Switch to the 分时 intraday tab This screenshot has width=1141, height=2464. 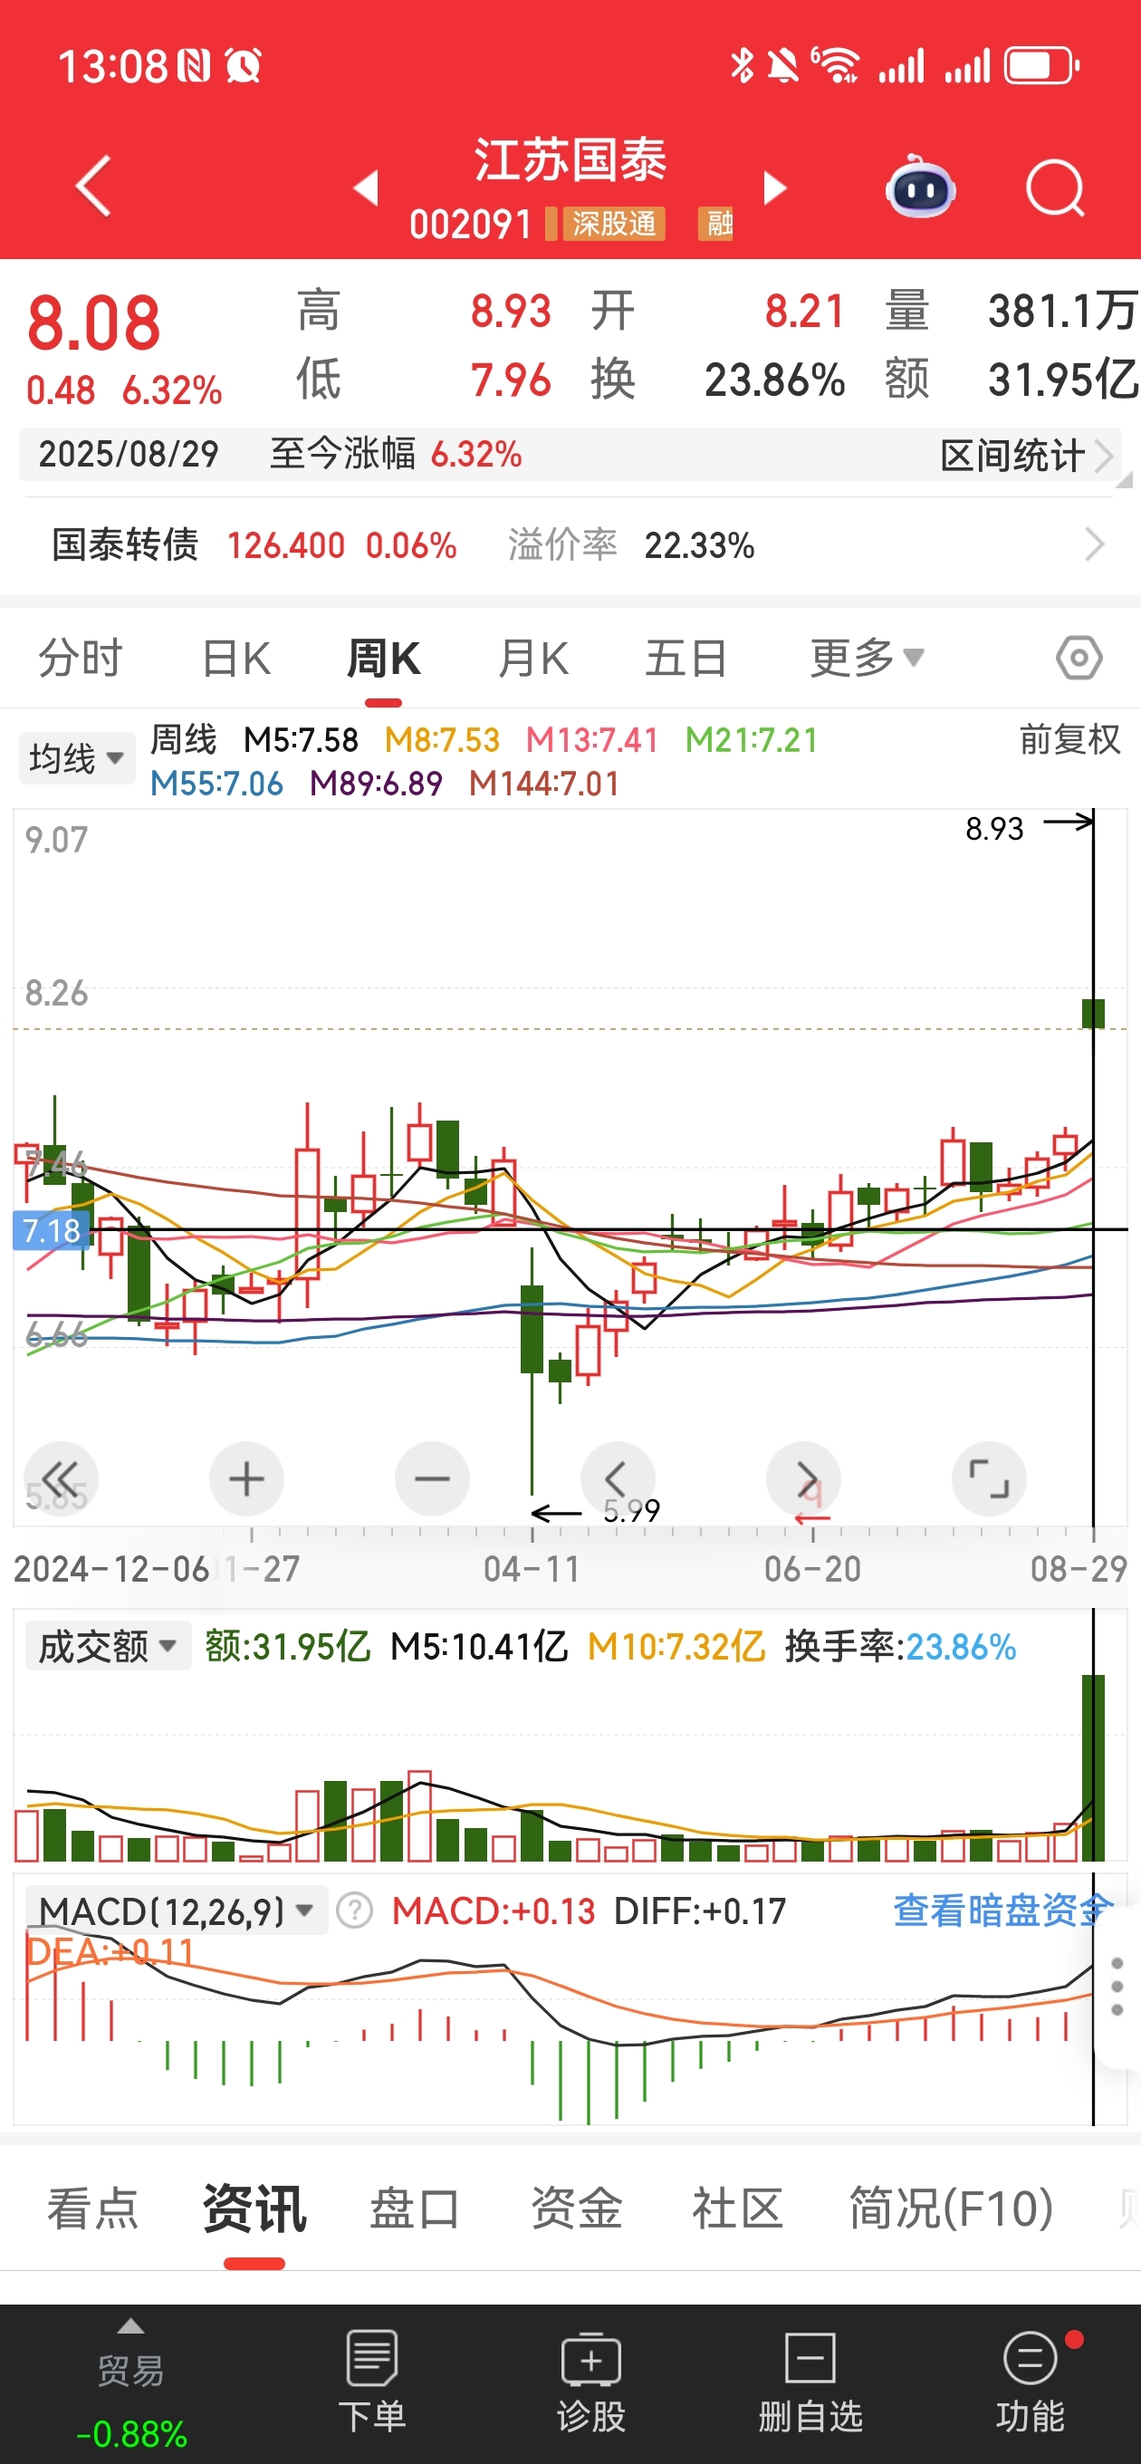tap(81, 658)
